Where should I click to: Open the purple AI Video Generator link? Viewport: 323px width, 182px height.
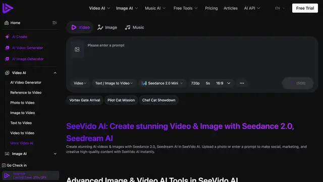coord(27,48)
